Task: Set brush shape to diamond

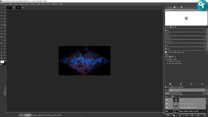Action: [x=175, y=27]
